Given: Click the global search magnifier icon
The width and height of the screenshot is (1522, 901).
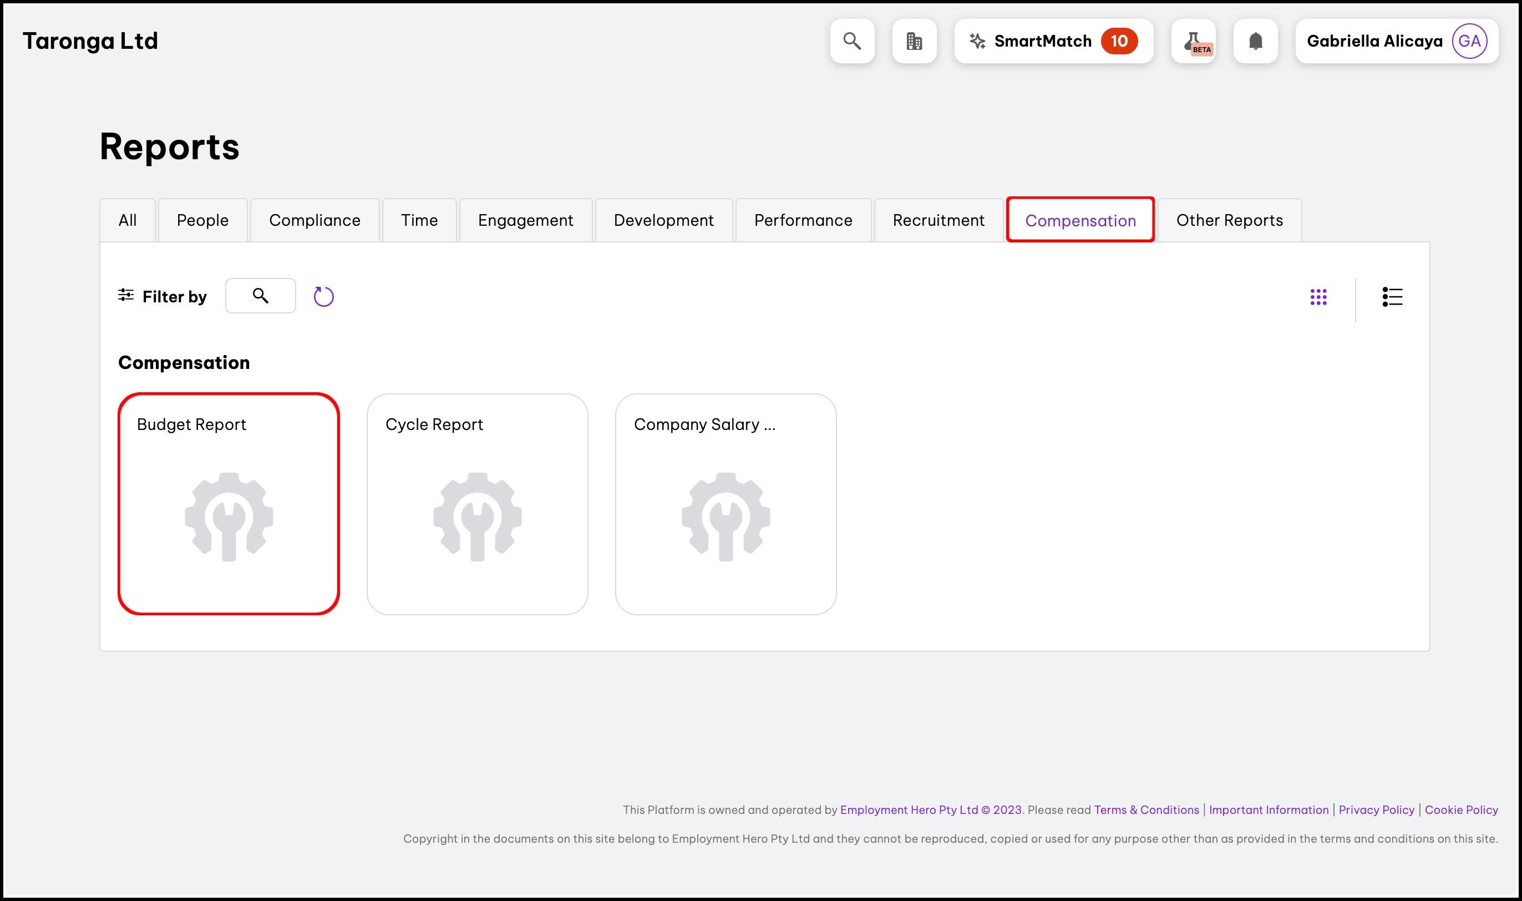Looking at the screenshot, I should pyautogui.click(x=852, y=41).
